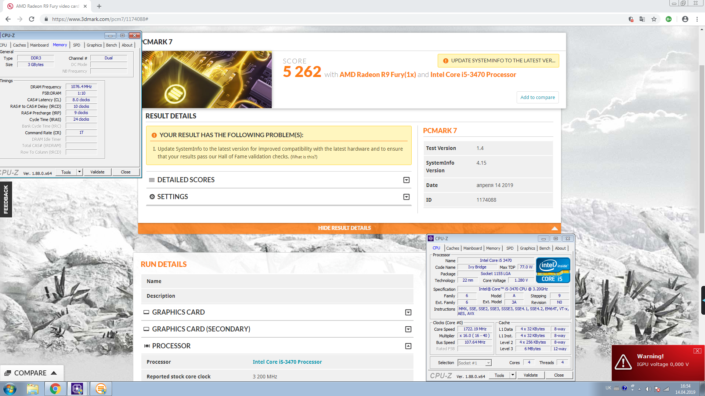This screenshot has height=396, width=705.
Task: Open Mainboard tab in lower CPU-Z window
Action: 473,248
